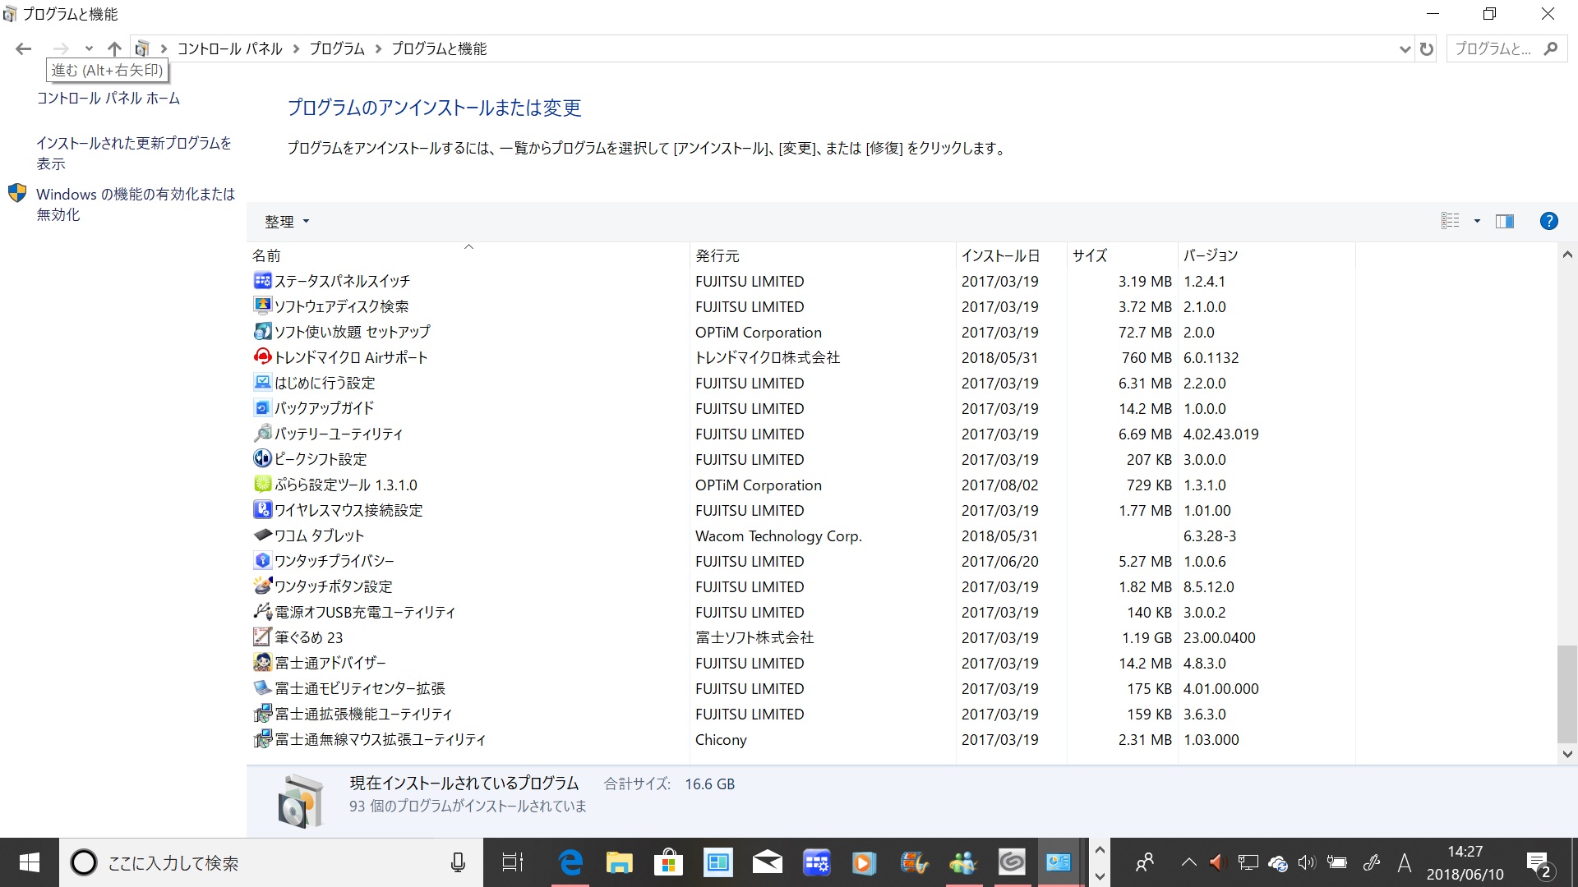Select the 筆ぐるめ 23 program icon

(x=262, y=637)
